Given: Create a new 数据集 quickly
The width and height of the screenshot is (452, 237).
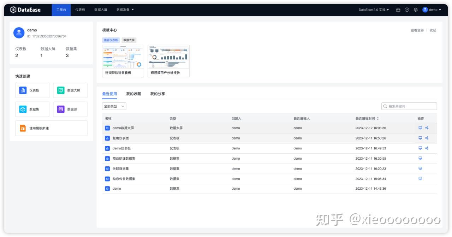Looking at the screenshot, I should [32, 109].
